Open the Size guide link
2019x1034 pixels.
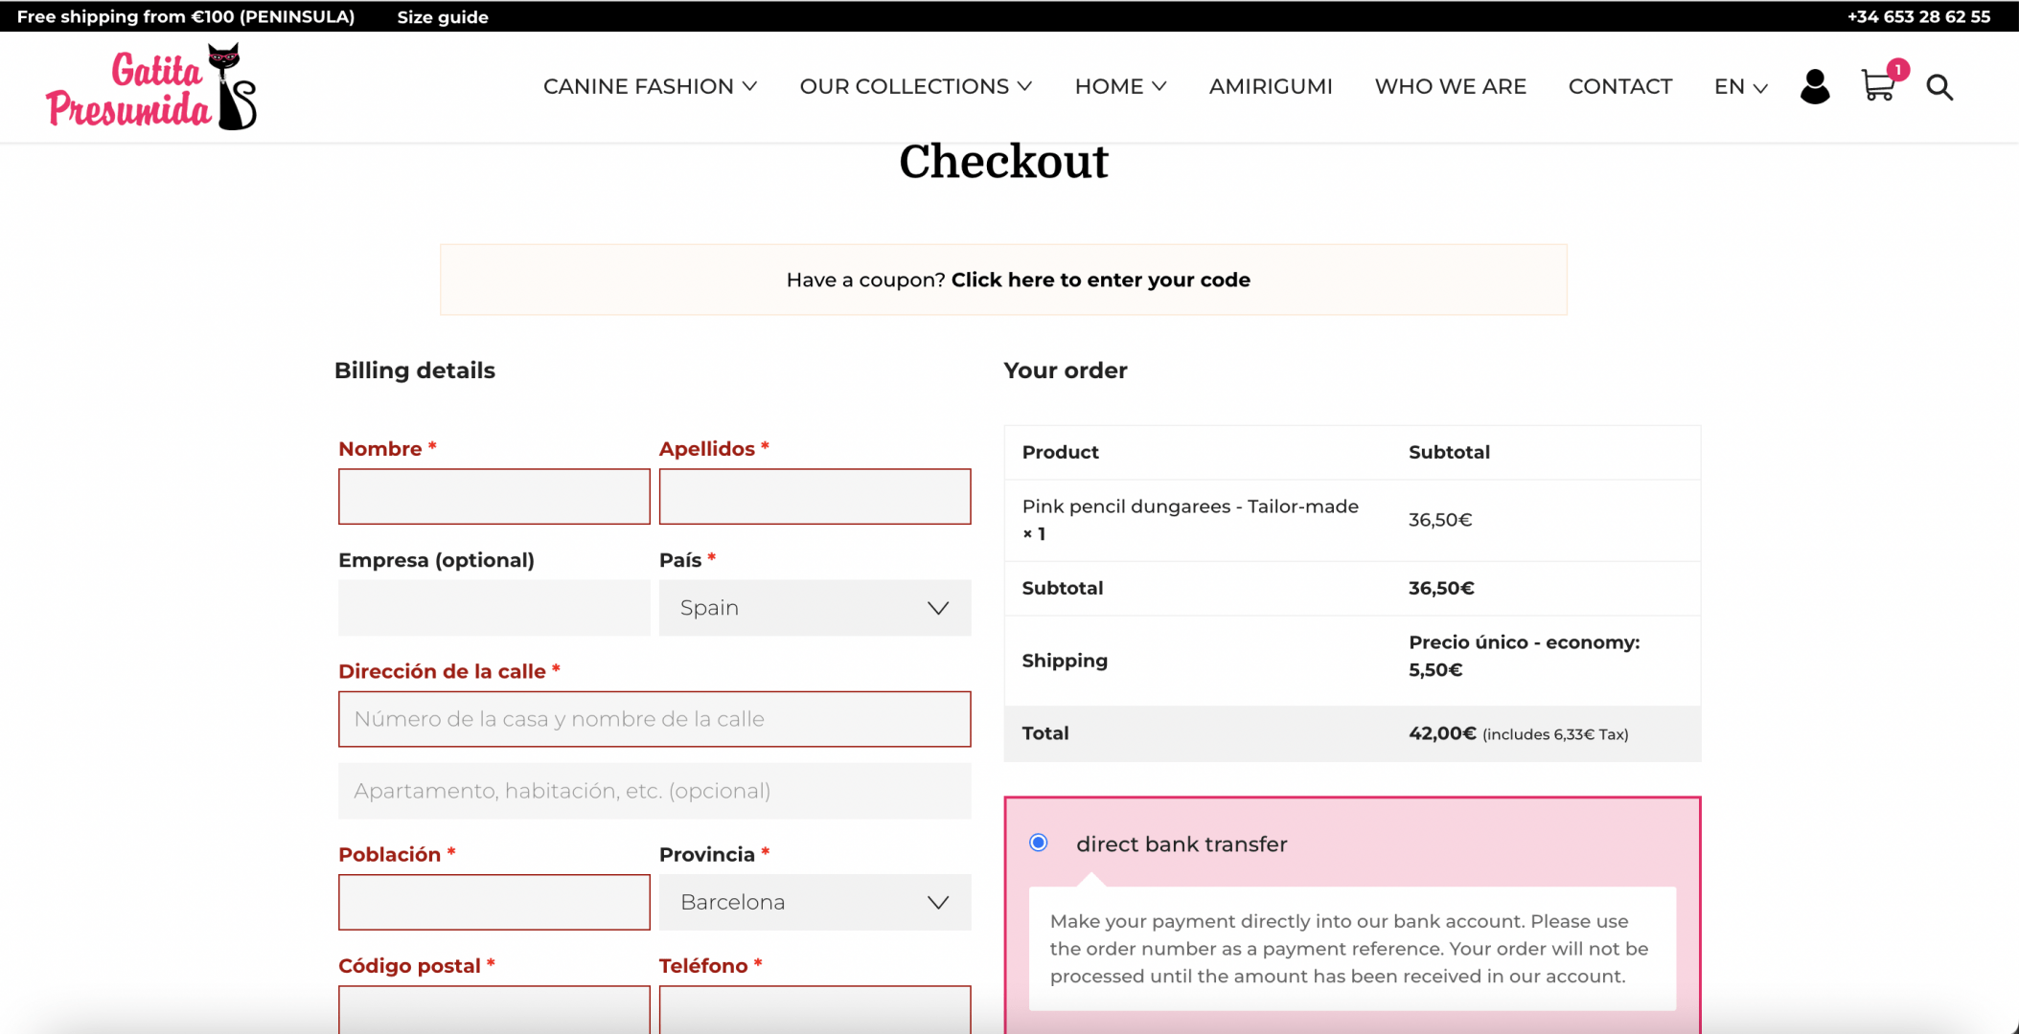click(443, 16)
